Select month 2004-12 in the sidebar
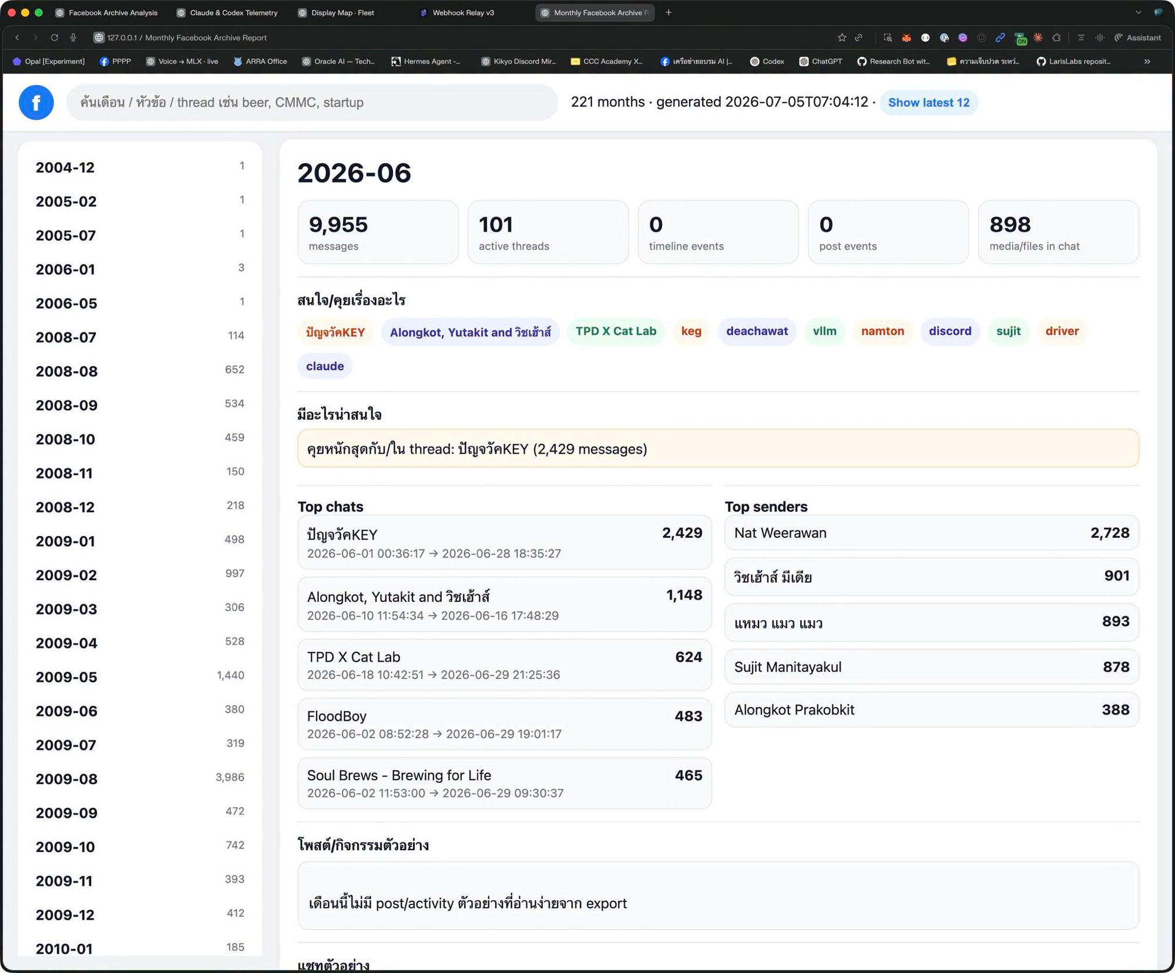1175x973 pixels. (140, 167)
